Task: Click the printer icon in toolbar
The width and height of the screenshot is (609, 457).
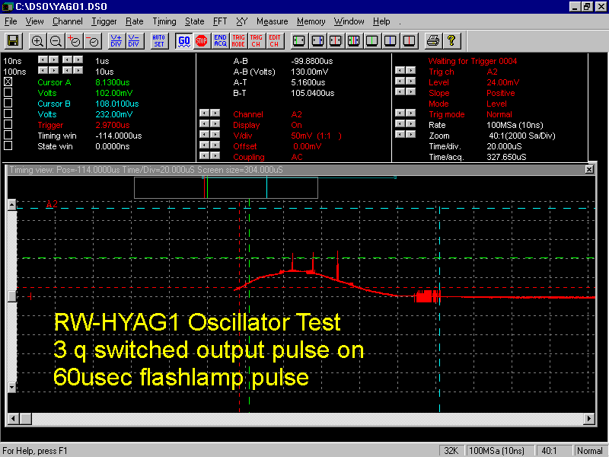Action: pos(432,40)
